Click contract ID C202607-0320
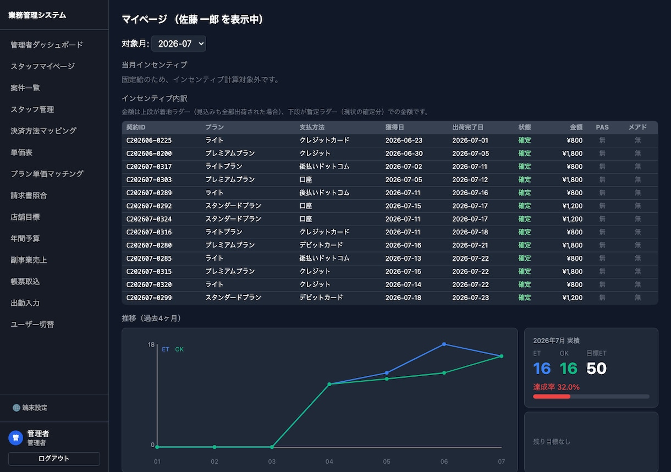The image size is (671, 472). [149, 284]
